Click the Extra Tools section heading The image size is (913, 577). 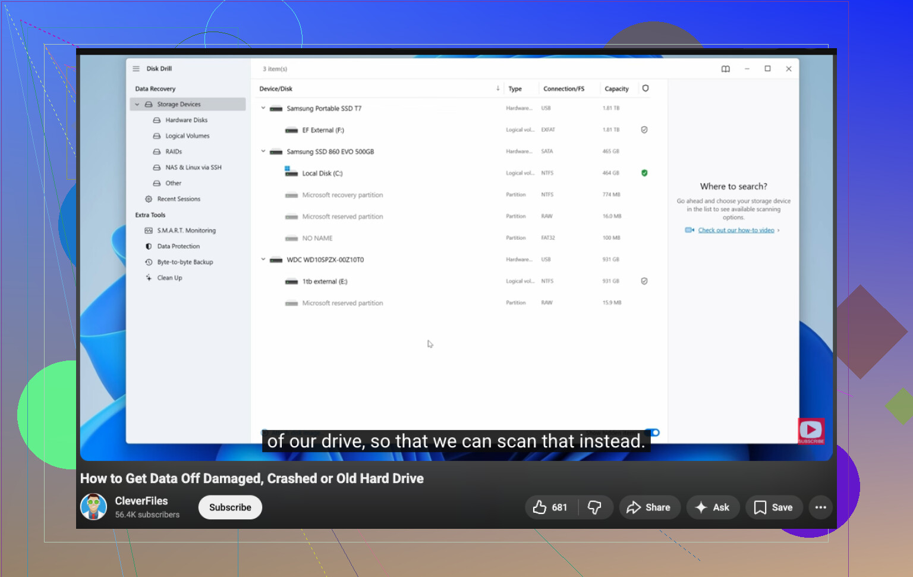click(x=150, y=215)
